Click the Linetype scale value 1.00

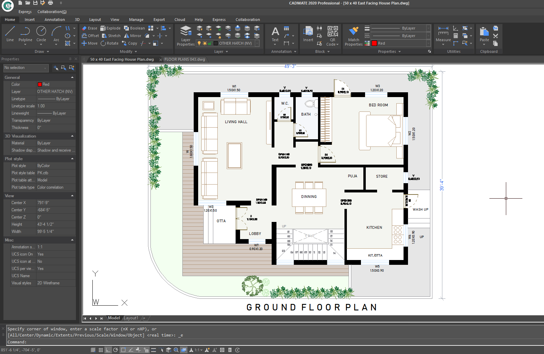tap(56, 106)
